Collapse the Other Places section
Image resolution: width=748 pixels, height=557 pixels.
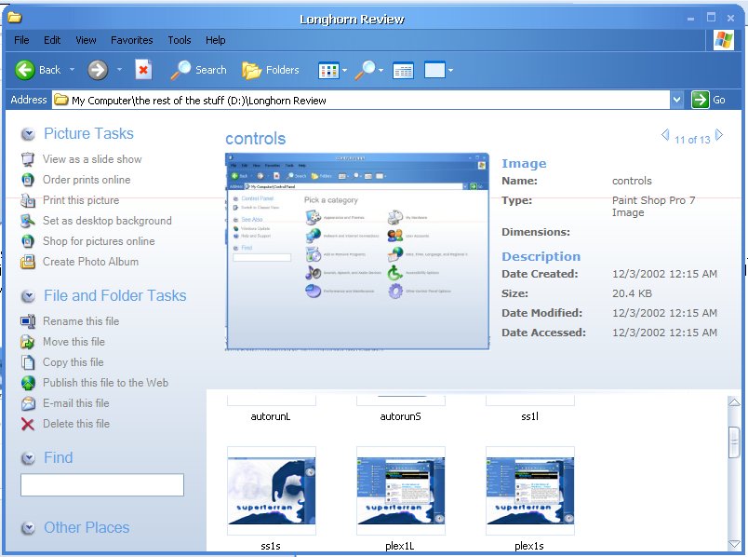(x=28, y=528)
